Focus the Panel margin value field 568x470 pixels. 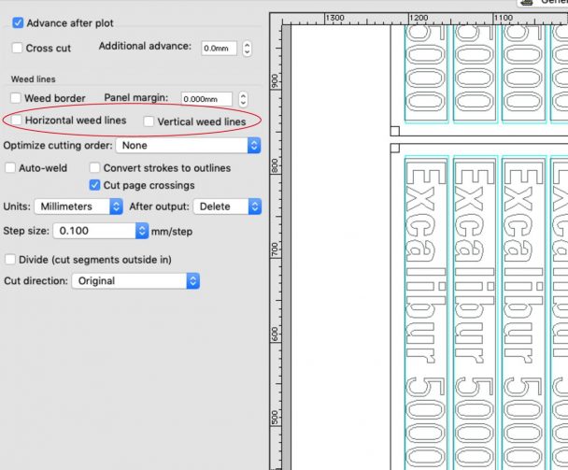click(x=206, y=98)
